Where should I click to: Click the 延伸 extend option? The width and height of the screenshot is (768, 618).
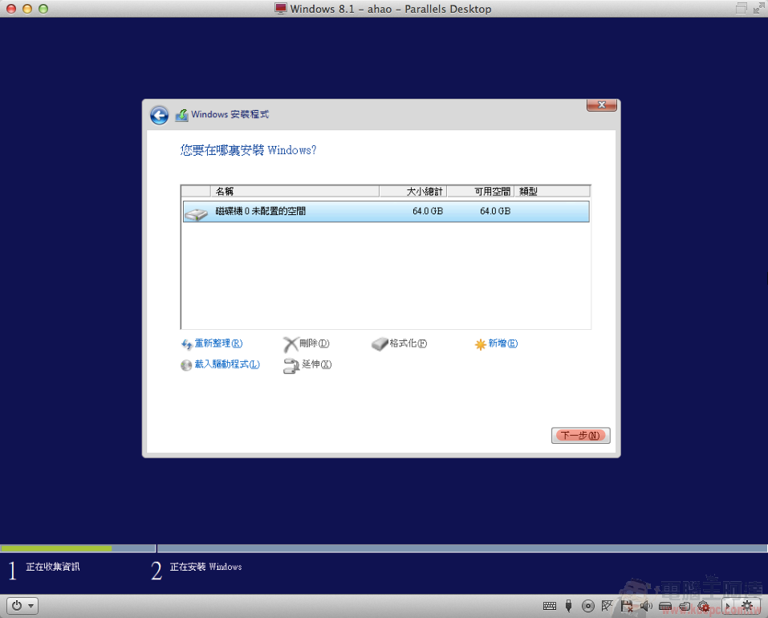pyautogui.click(x=317, y=364)
